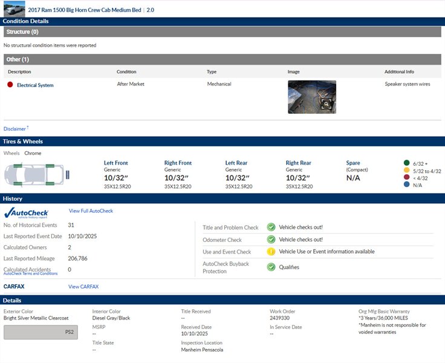Click the AutoCheck logo
The width and height of the screenshot is (445, 363).
coord(26,212)
